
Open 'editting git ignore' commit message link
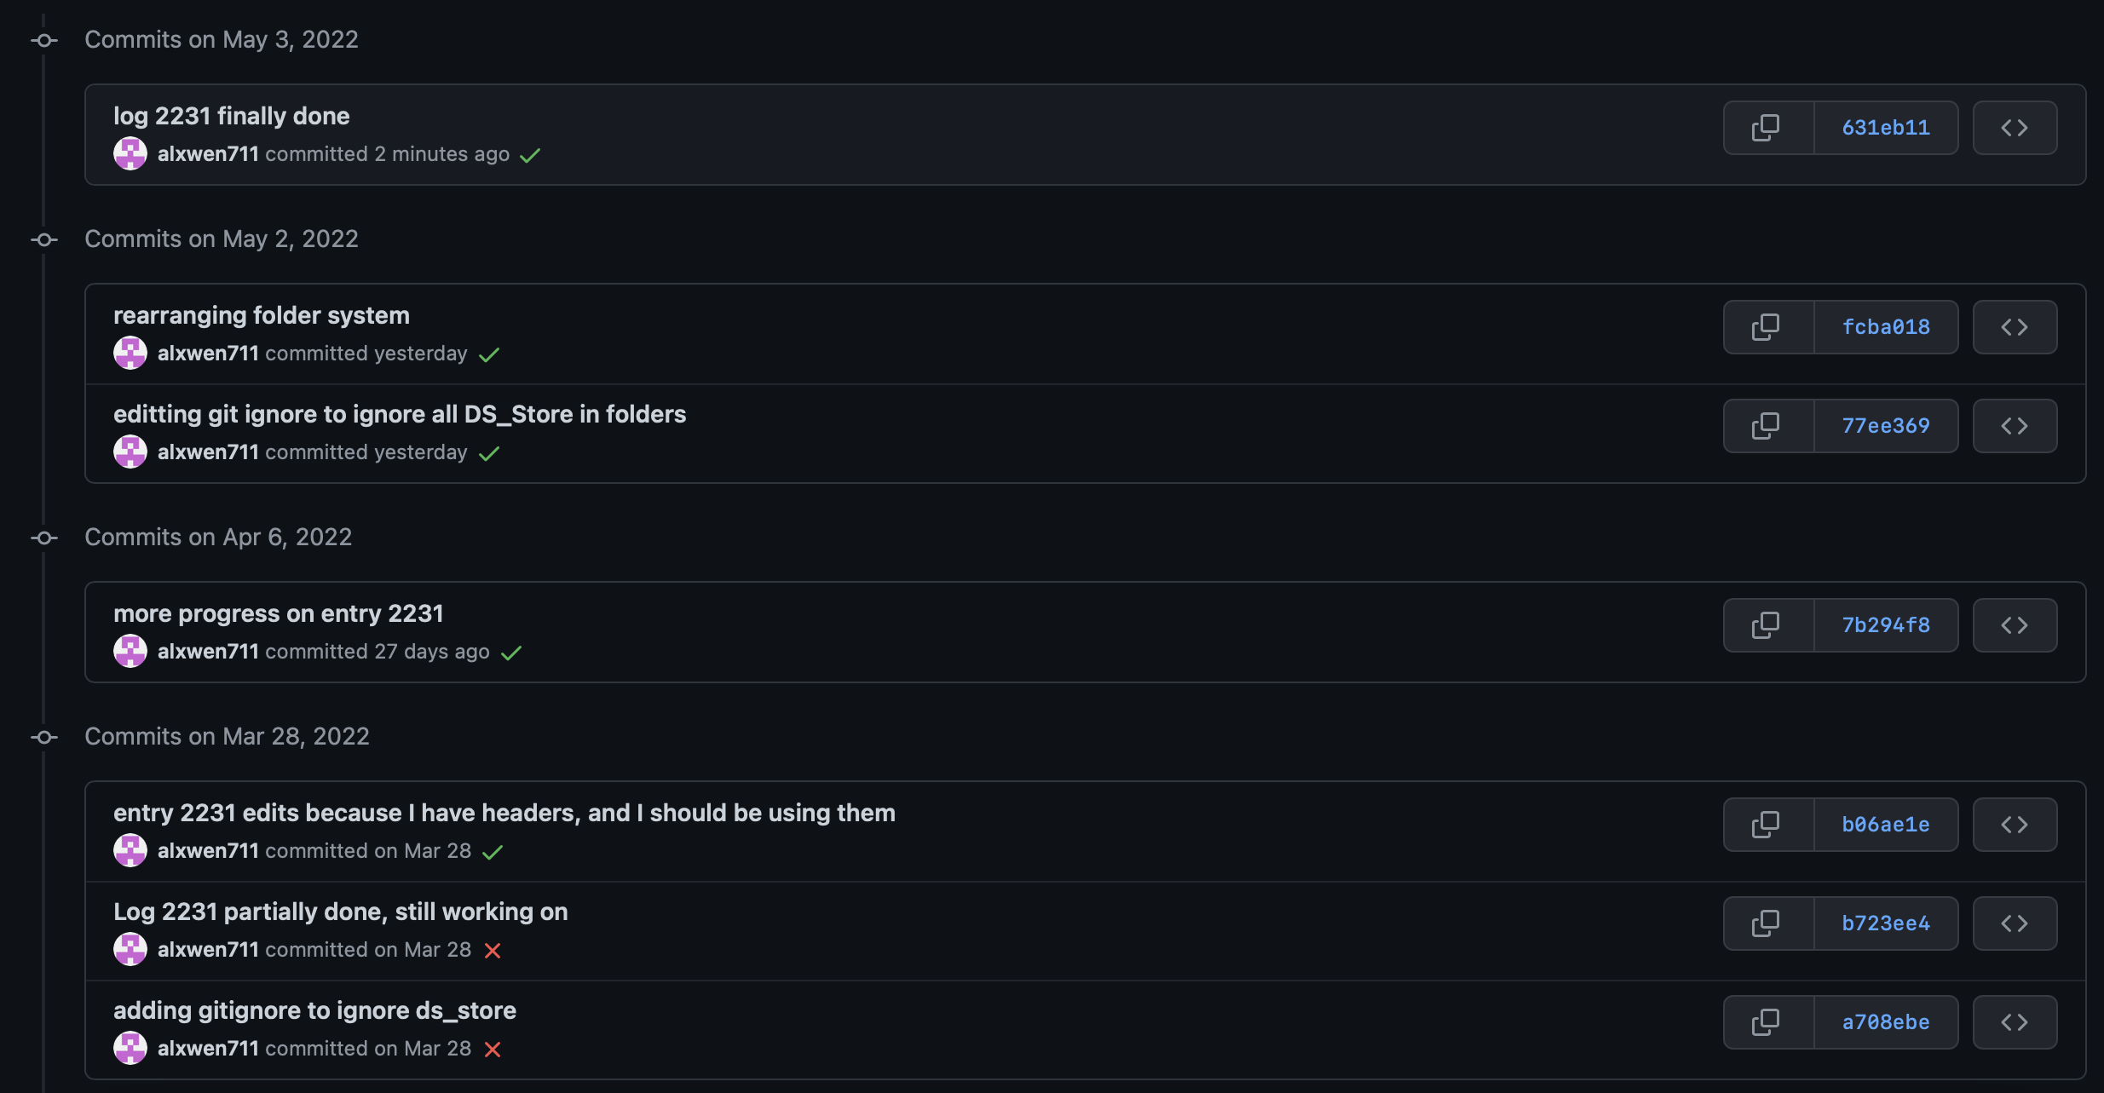point(400,414)
